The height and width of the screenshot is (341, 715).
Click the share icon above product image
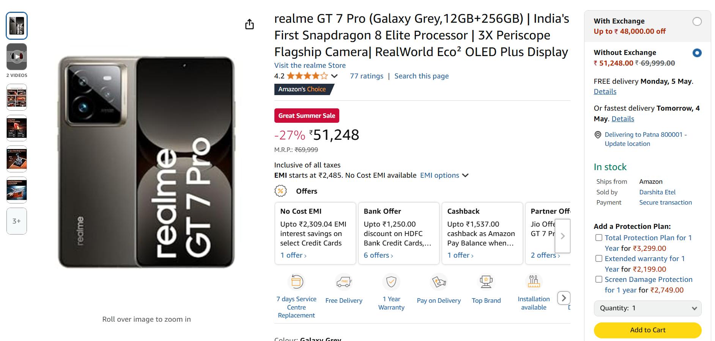(249, 24)
